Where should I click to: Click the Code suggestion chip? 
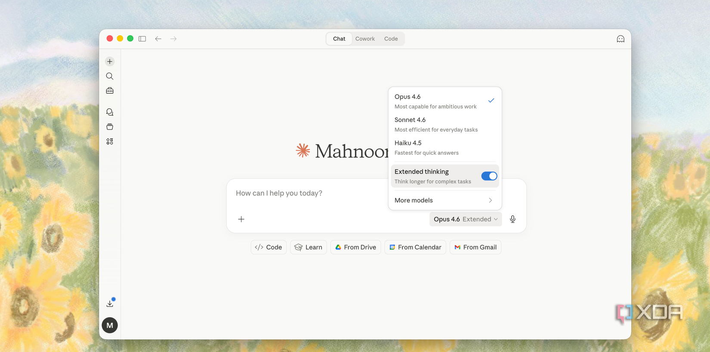coord(269,247)
